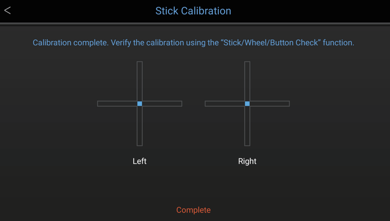
Task: Click right arm of Right stick horizontal axis
Action: [270, 104]
